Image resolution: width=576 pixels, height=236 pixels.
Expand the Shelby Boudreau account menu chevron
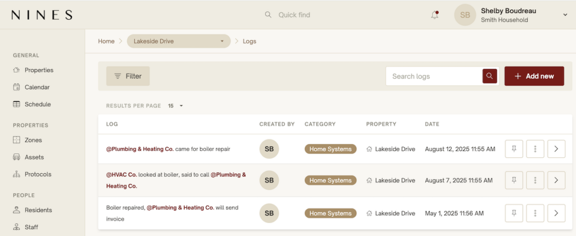pos(565,15)
